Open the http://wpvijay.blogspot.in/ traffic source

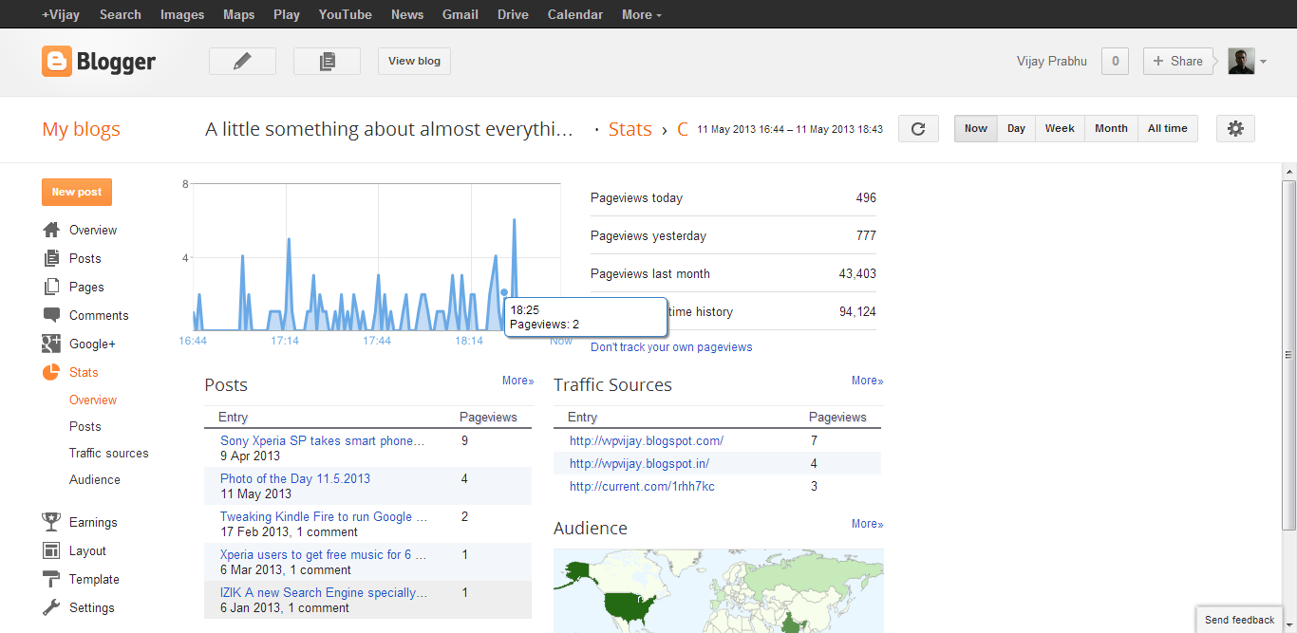(640, 463)
